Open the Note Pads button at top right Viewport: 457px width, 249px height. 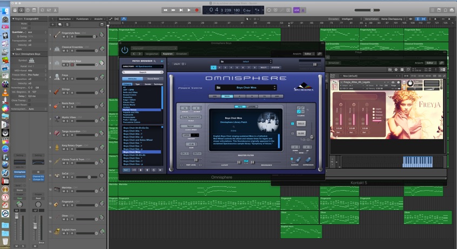pos(439,10)
